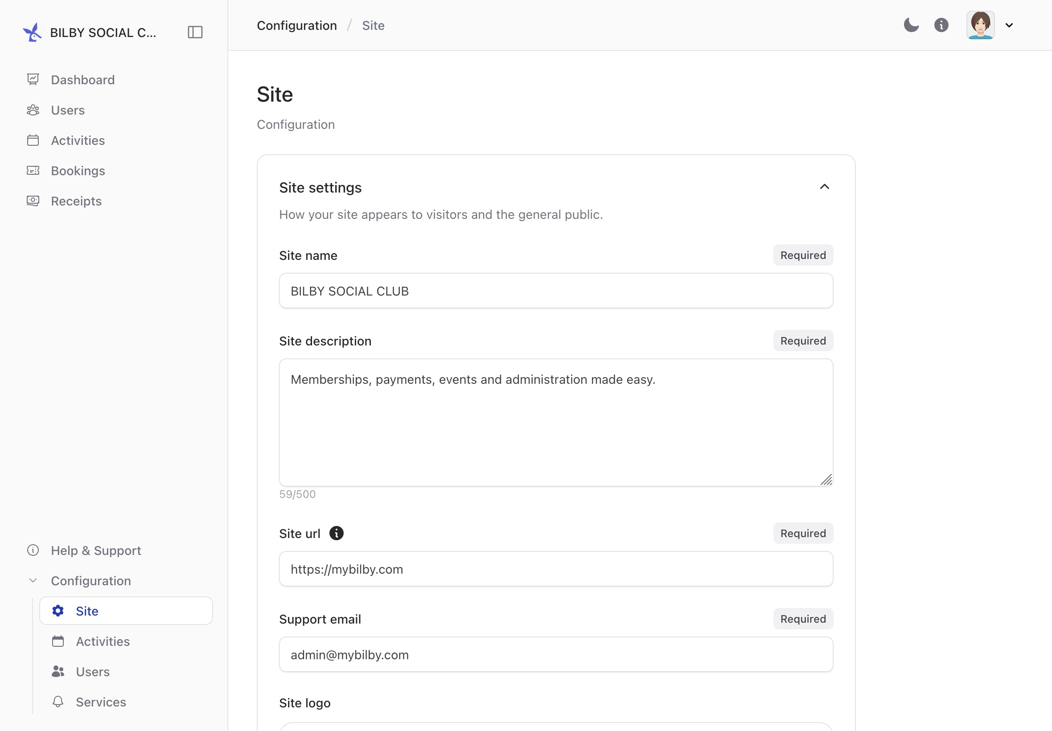Click the Site name input field
This screenshot has height=731, width=1052.
click(x=556, y=291)
